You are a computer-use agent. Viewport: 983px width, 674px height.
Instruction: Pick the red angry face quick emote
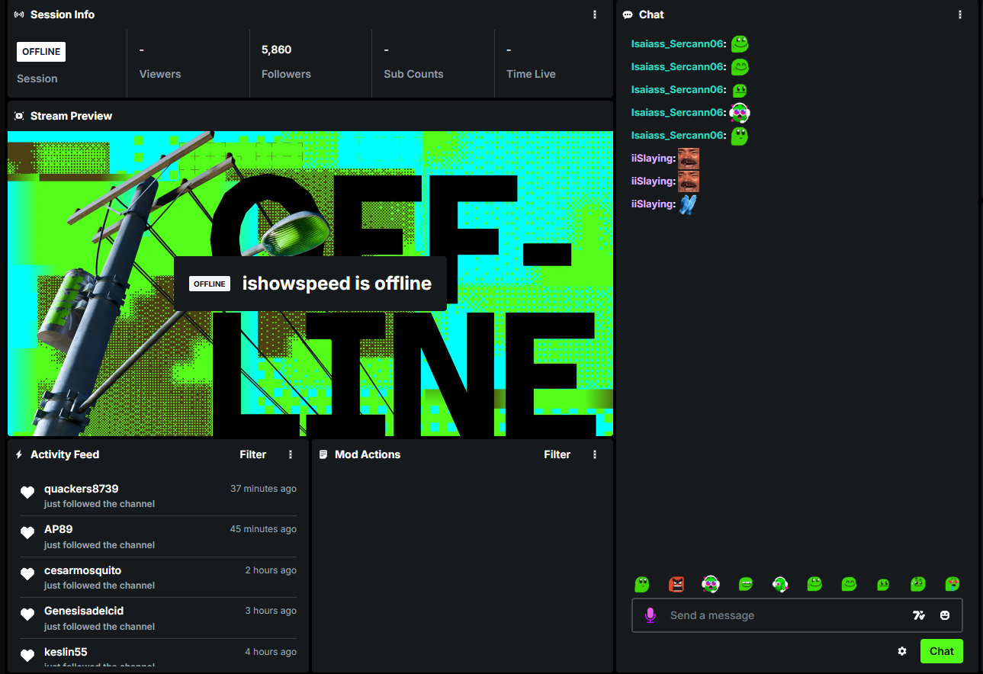(676, 584)
